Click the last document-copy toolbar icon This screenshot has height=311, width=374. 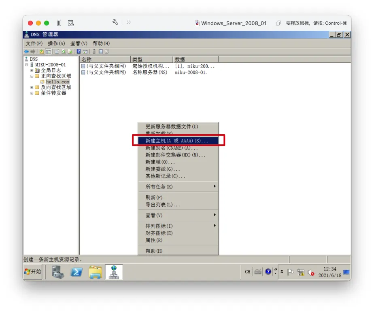click(x=107, y=51)
